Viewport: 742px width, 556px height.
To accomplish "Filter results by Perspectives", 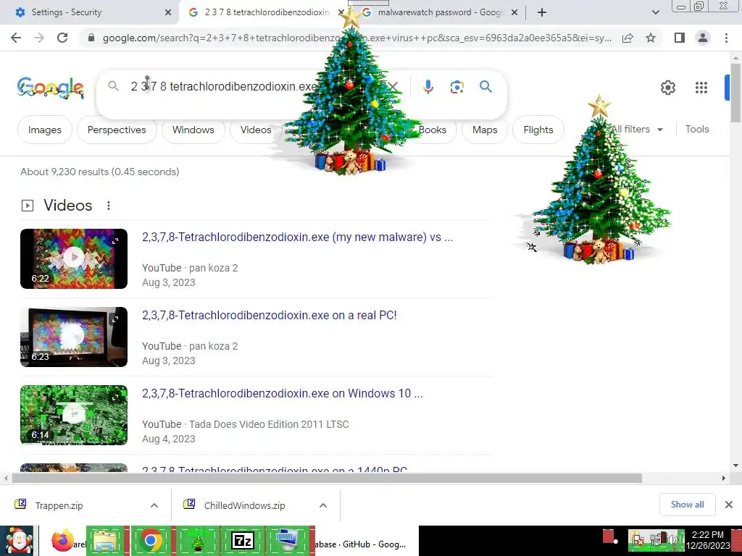I will point(117,130).
